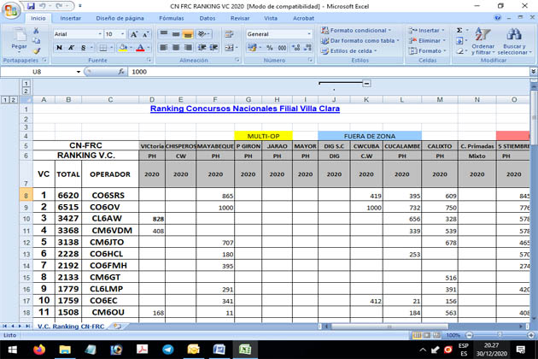Toggle bold (N) formatting
Image resolution: width=538 pixels, height=359 pixels.
59,47
